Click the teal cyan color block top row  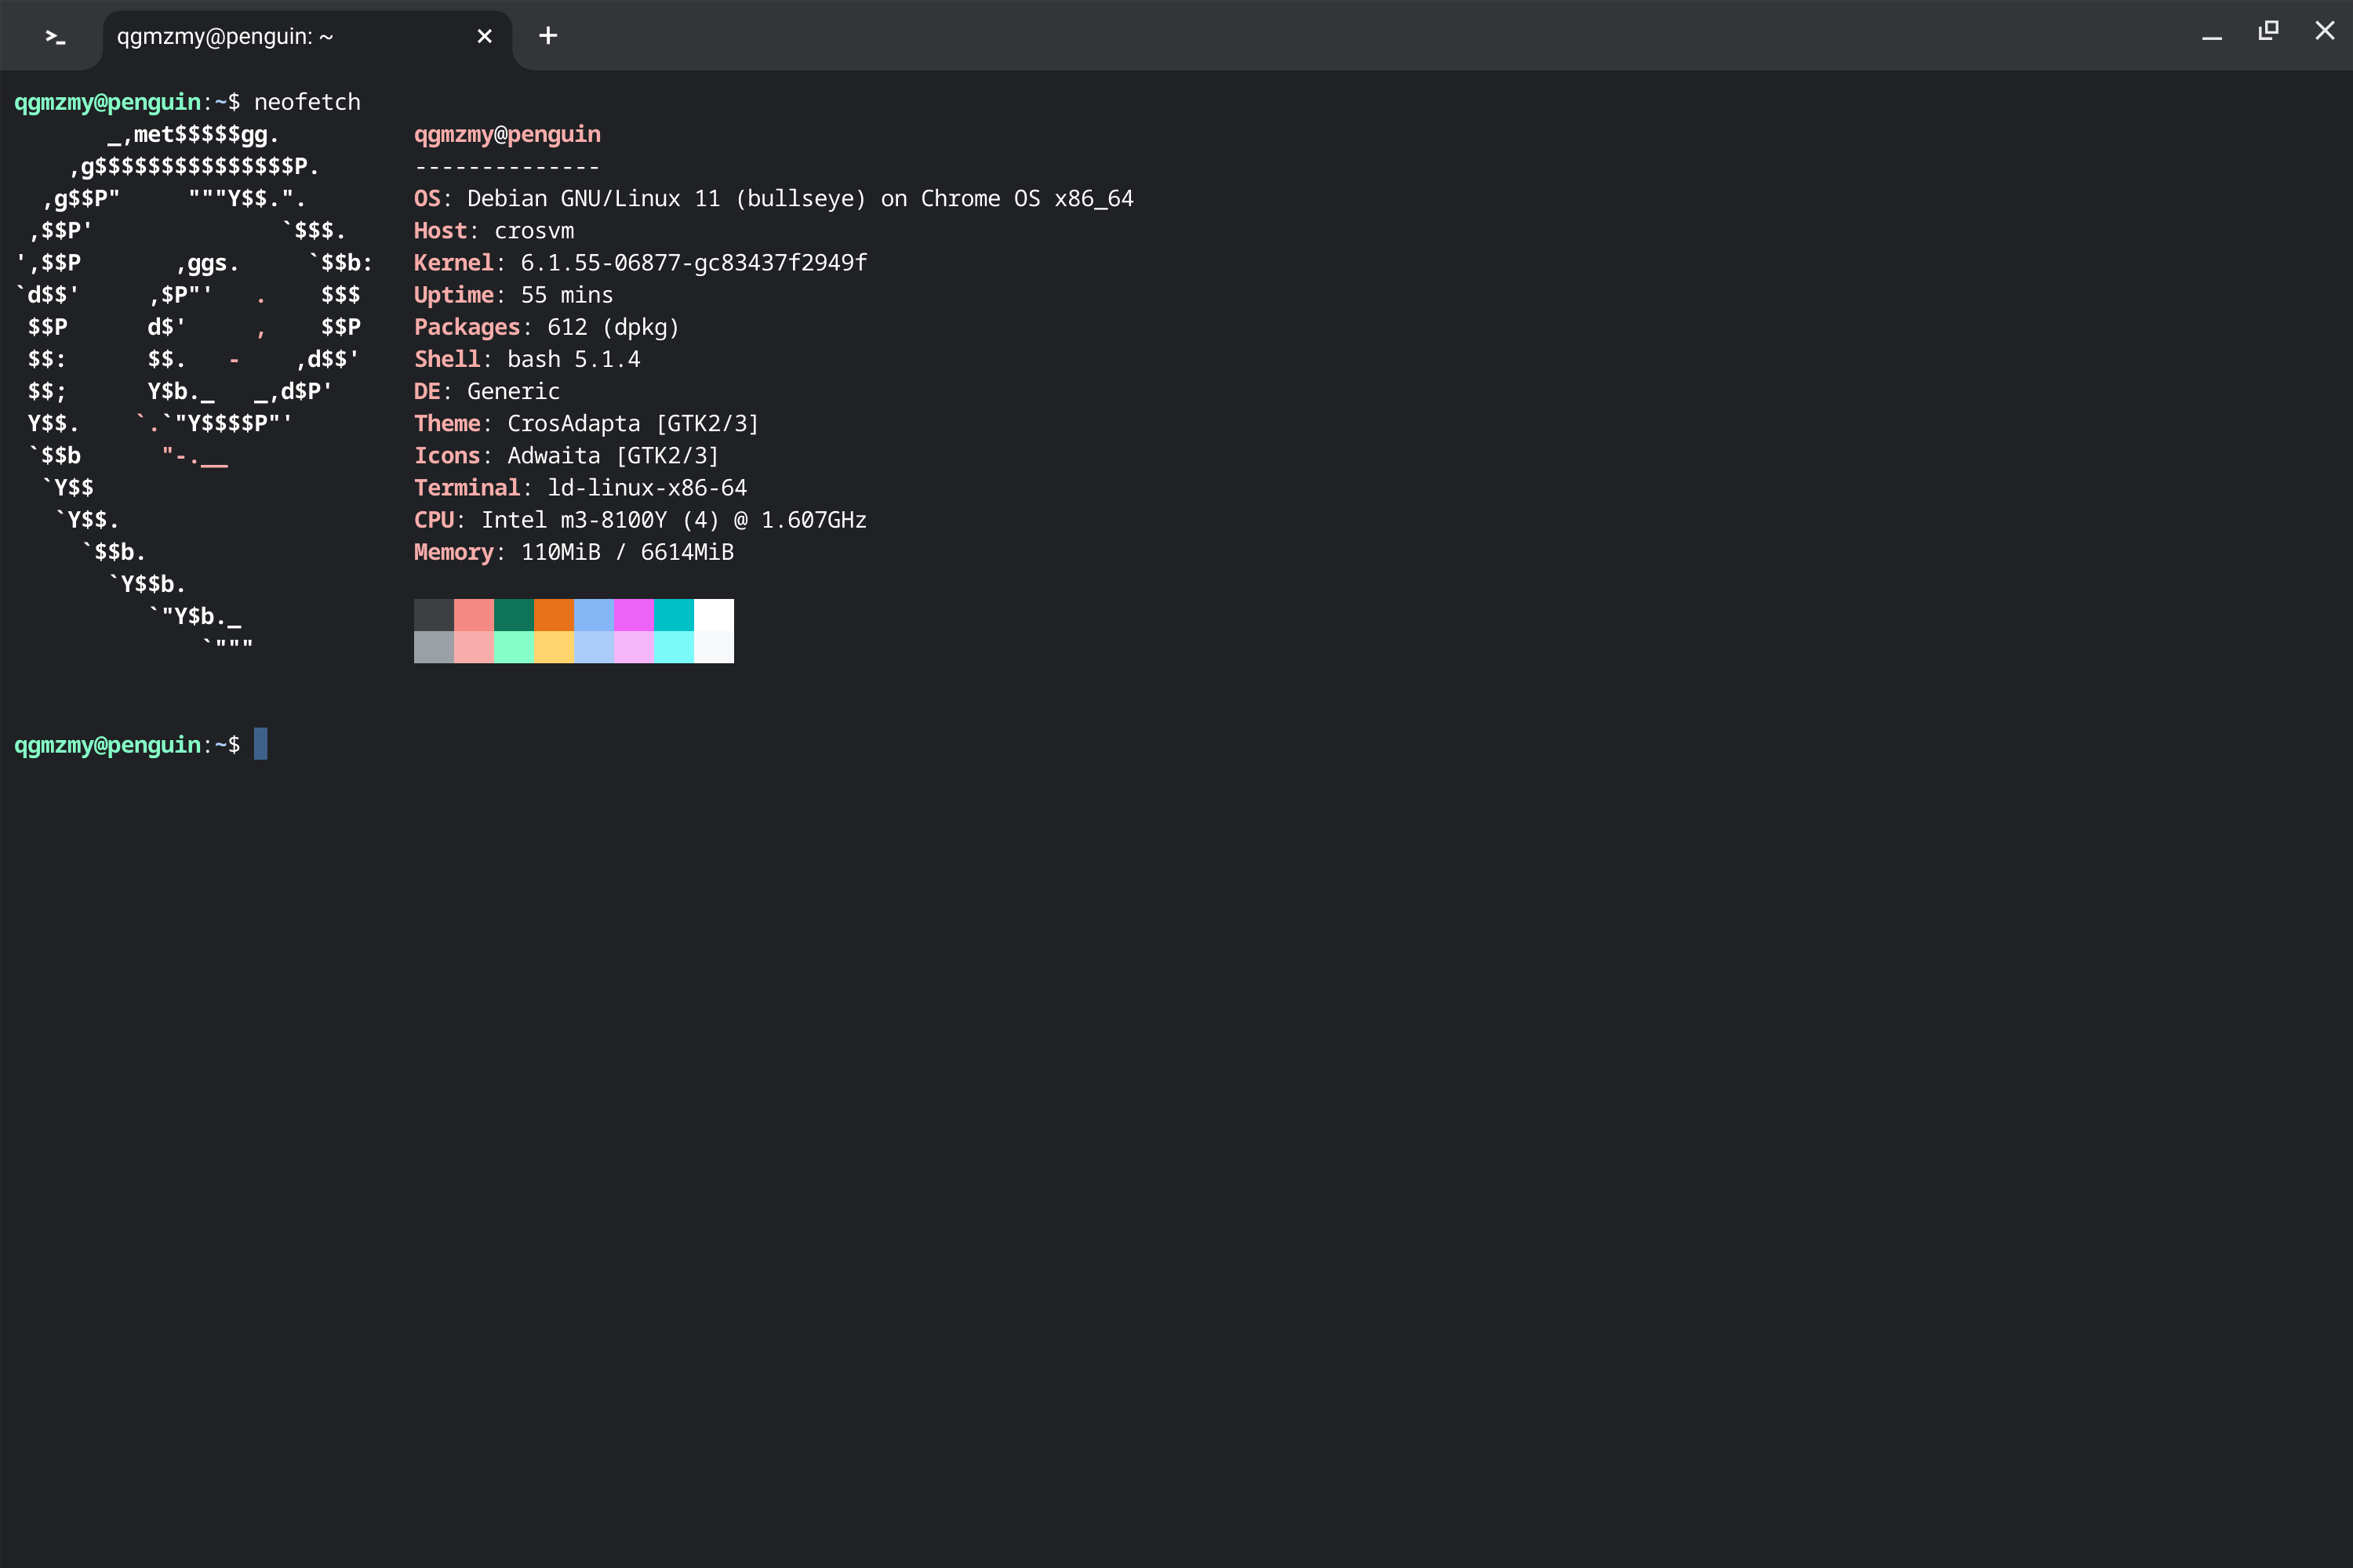click(675, 615)
